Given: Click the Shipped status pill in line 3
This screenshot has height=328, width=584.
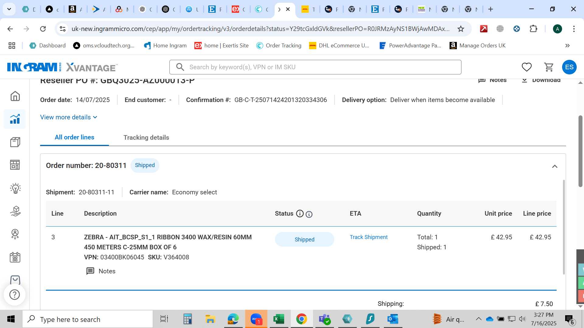Looking at the screenshot, I should tap(304, 239).
